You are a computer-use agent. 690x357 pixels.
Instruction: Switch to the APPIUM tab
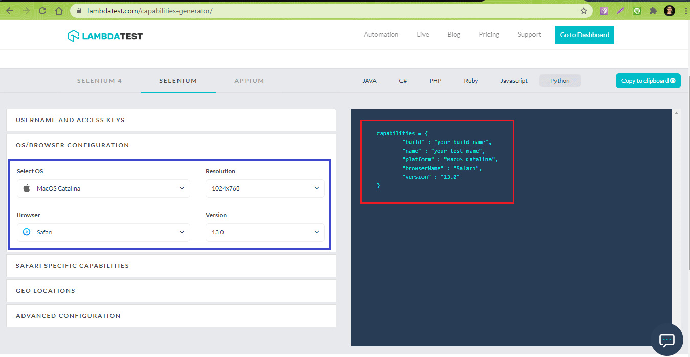(249, 80)
